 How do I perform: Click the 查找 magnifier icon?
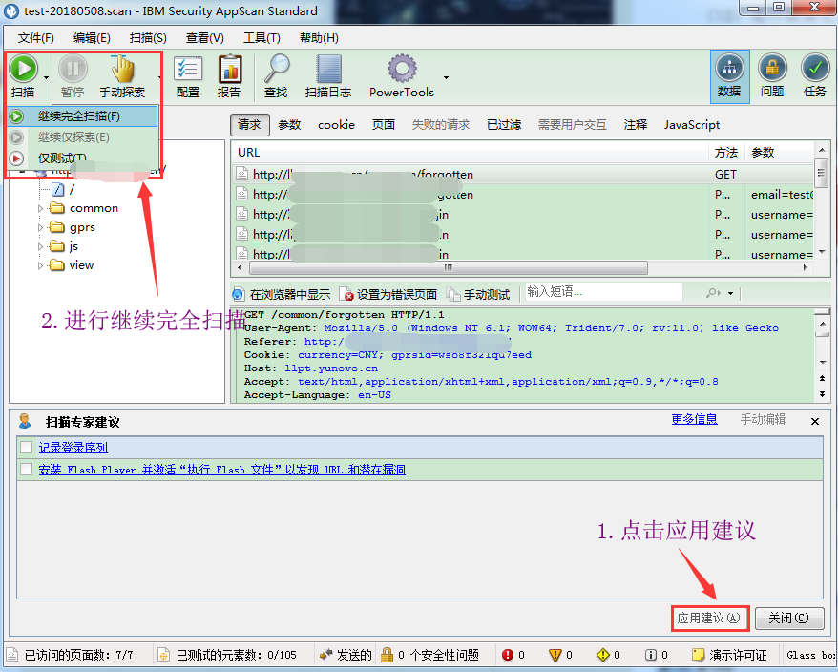tap(277, 69)
